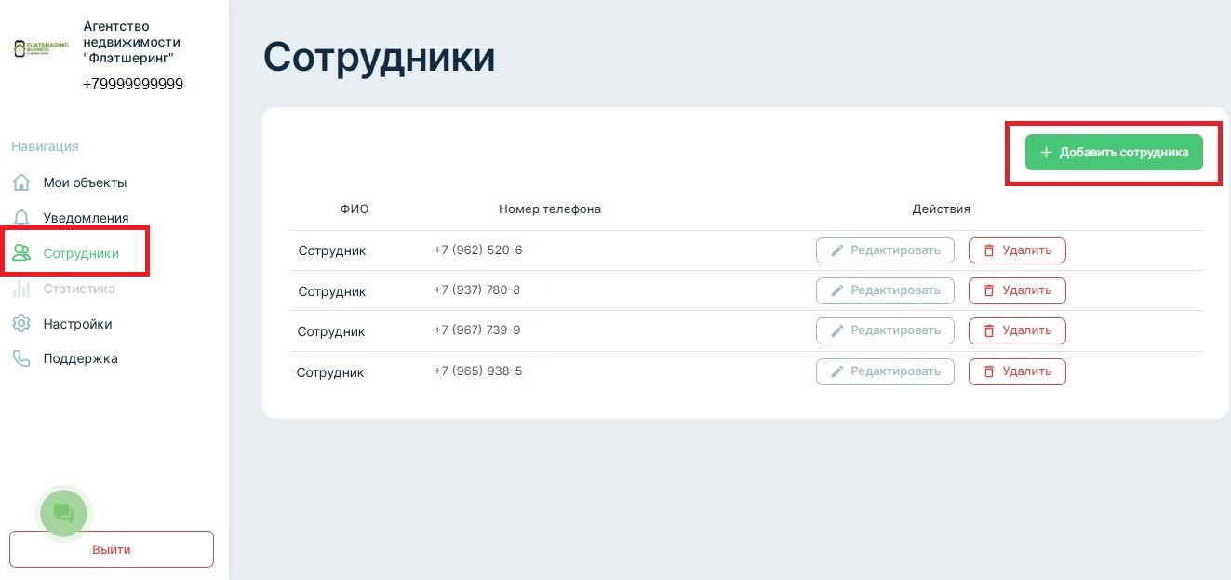
Task: Edit the employee with phone +7 (962) 520-6
Action: click(x=885, y=250)
